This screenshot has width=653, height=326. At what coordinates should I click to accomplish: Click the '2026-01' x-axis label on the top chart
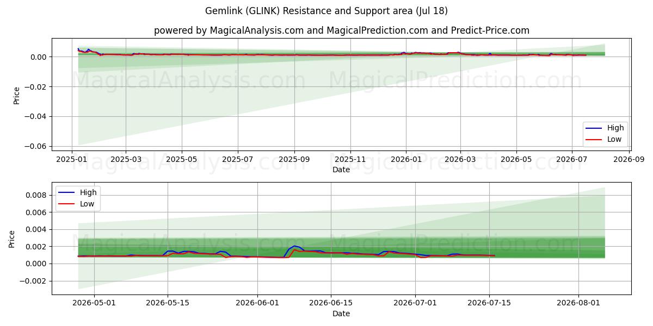pos(406,160)
